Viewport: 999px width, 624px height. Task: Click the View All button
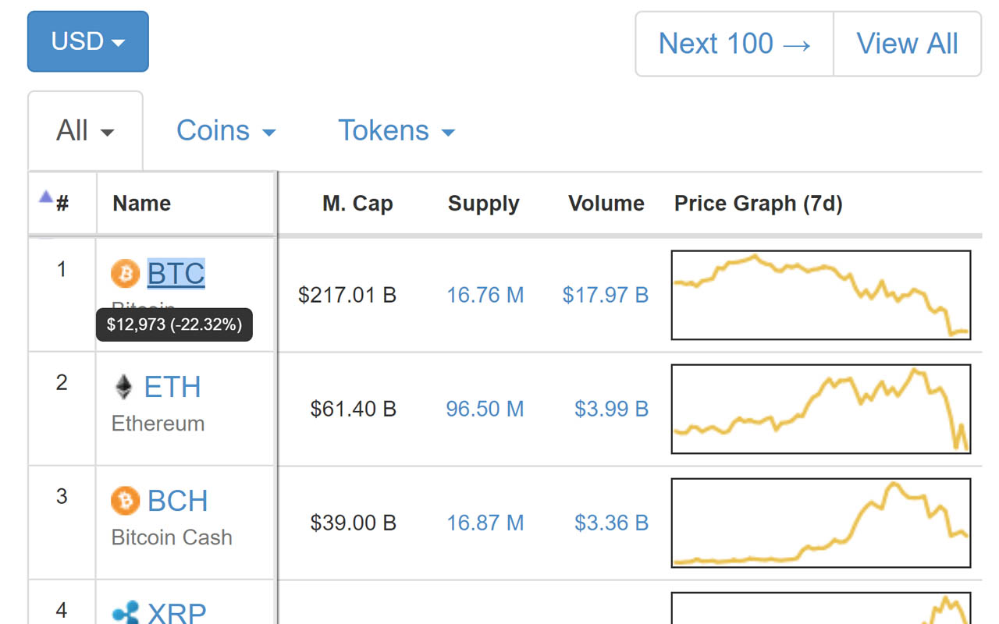907,44
